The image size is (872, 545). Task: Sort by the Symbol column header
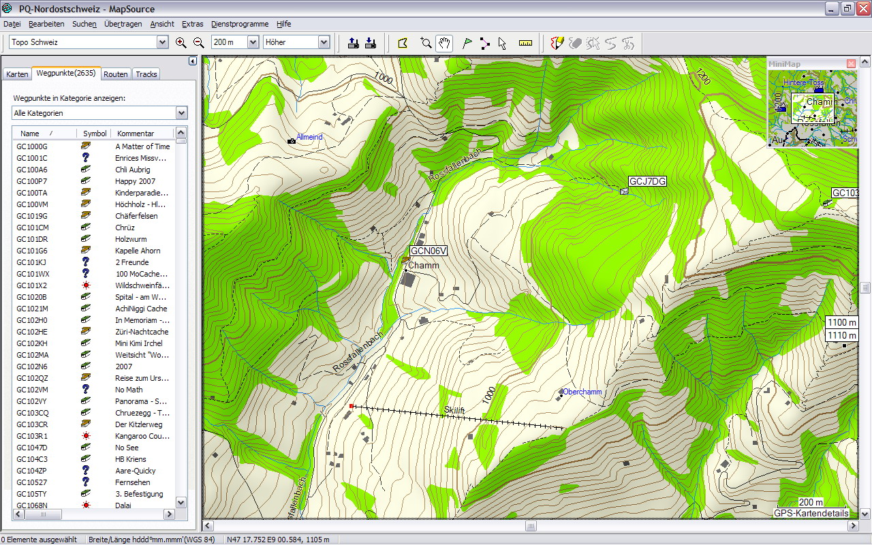tap(94, 134)
